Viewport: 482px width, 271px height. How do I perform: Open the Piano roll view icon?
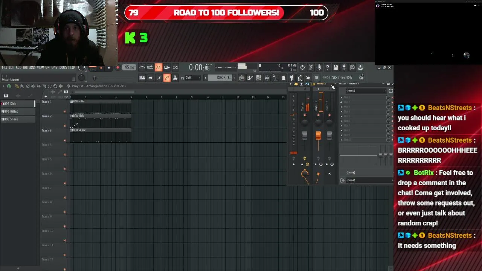click(x=250, y=78)
